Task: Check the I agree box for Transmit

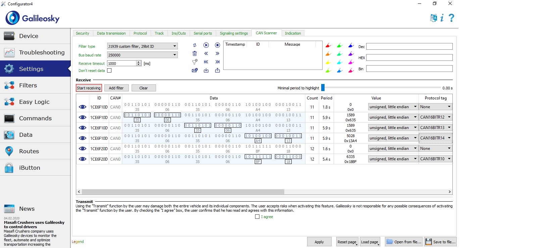Action: pyautogui.click(x=257, y=217)
